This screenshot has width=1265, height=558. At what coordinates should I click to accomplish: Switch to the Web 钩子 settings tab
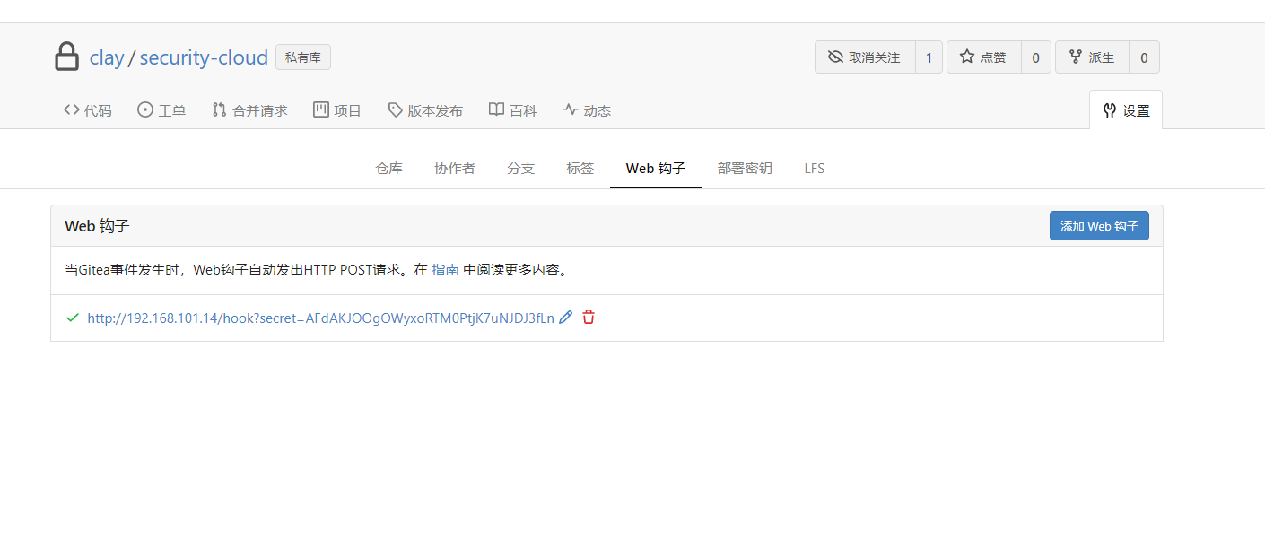(x=656, y=168)
